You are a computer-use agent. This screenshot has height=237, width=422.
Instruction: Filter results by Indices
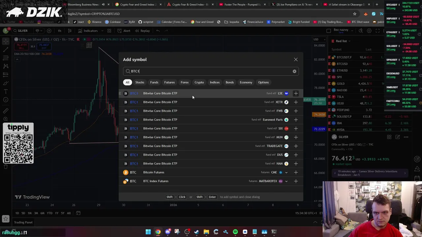pyautogui.click(x=215, y=82)
